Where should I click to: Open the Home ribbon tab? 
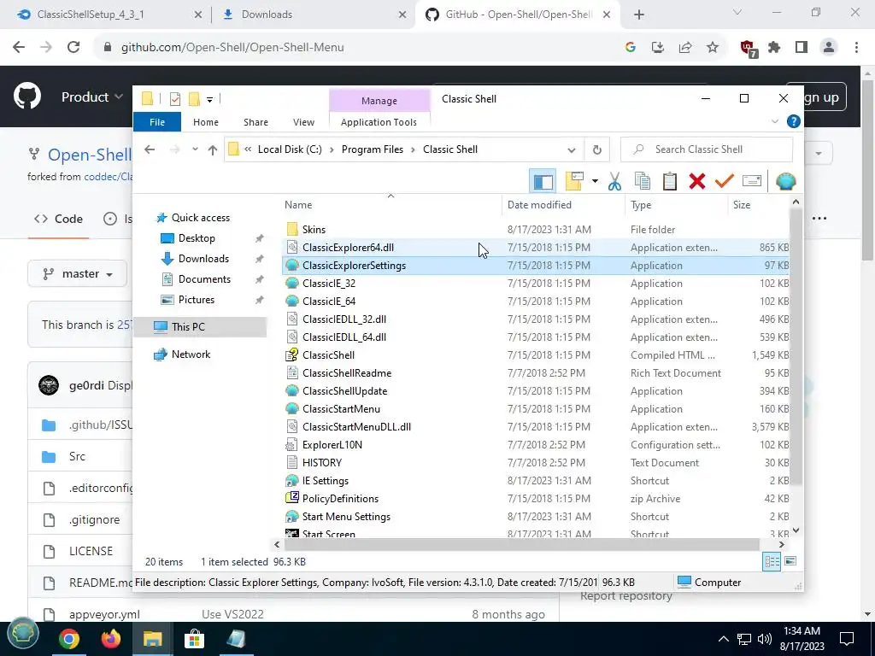[x=206, y=122]
